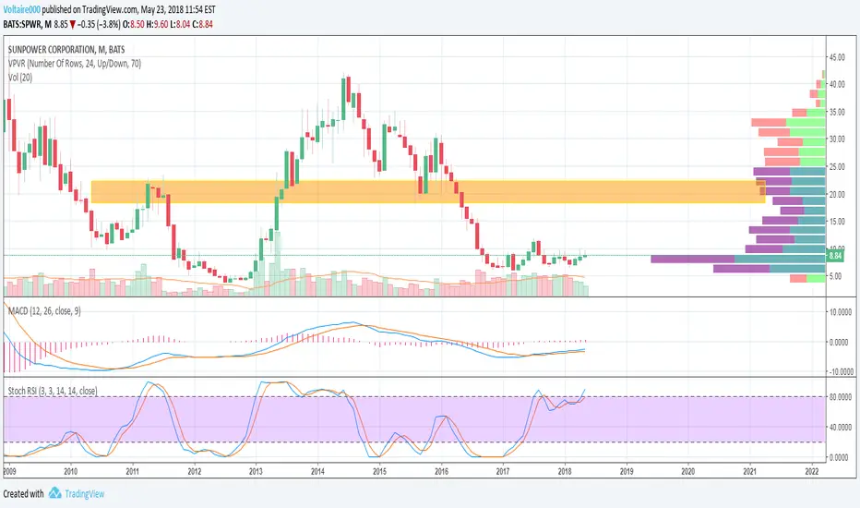Image resolution: width=860 pixels, height=508 pixels.
Task: Click the 2019 time axis label
Action: [627, 471]
